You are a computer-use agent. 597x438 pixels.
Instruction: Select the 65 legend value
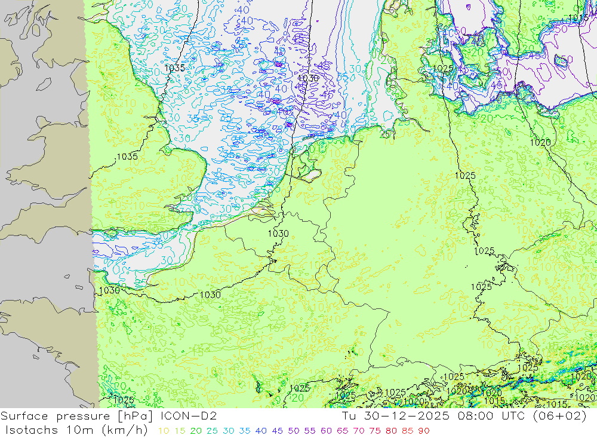342,431
